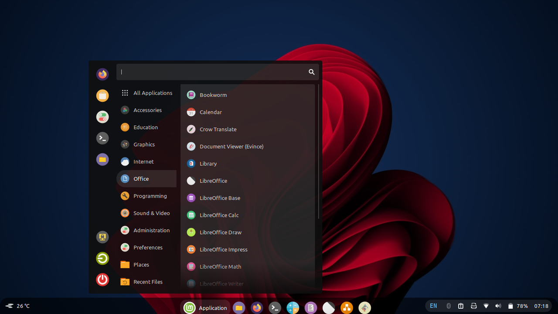This screenshot has width=558, height=314.
Task: Launch LibreOffice Draw
Action: point(248,232)
